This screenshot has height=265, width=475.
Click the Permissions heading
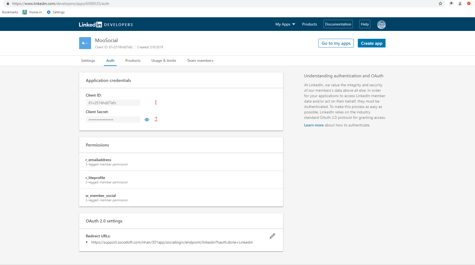[97, 145]
